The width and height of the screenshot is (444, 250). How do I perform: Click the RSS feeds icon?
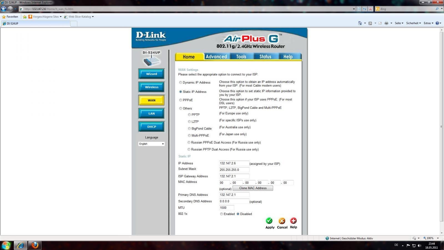pos(370,23)
